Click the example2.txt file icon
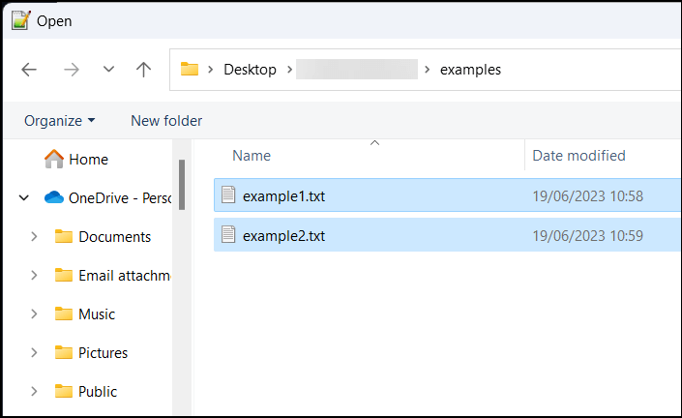The image size is (682, 418). tap(228, 234)
